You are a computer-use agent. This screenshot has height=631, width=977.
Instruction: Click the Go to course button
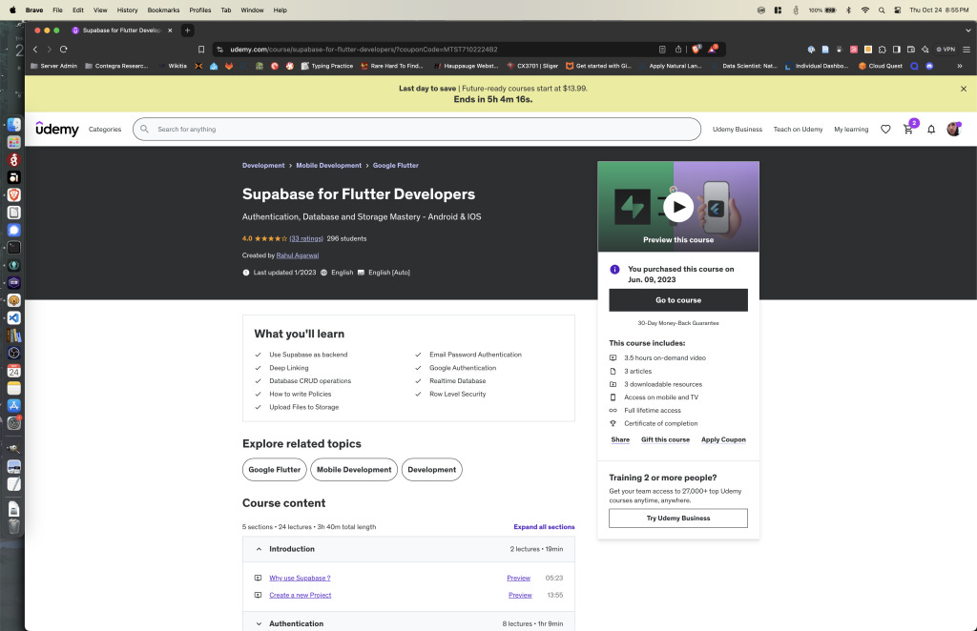[678, 300]
